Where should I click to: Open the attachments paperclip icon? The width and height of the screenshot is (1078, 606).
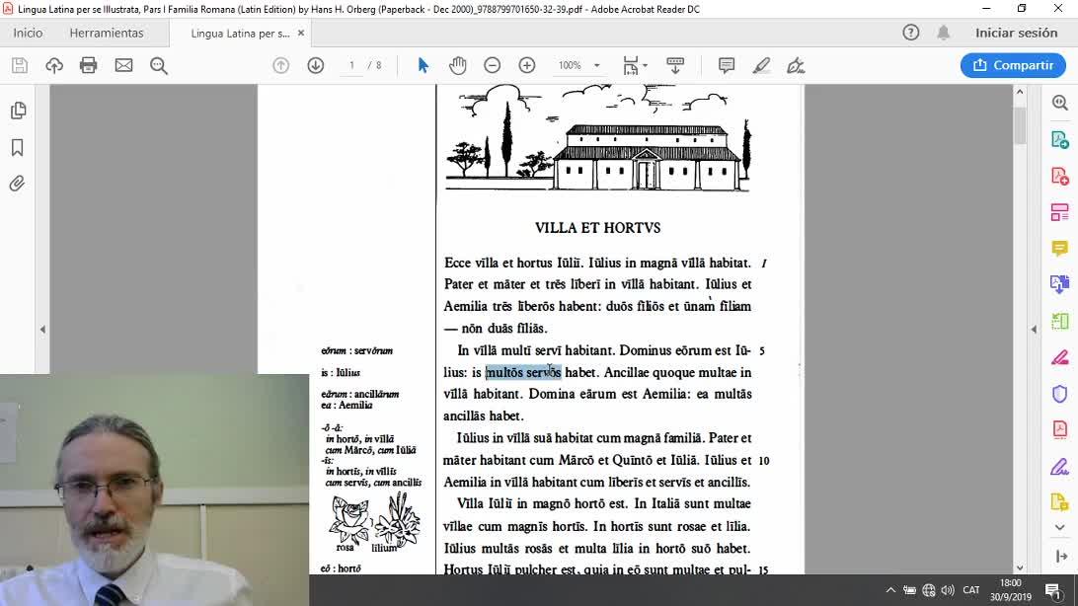tap(18, 184)
